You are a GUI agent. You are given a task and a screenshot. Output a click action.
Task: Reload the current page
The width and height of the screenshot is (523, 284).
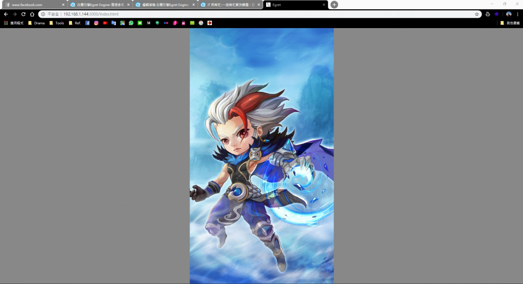(23, 14)
